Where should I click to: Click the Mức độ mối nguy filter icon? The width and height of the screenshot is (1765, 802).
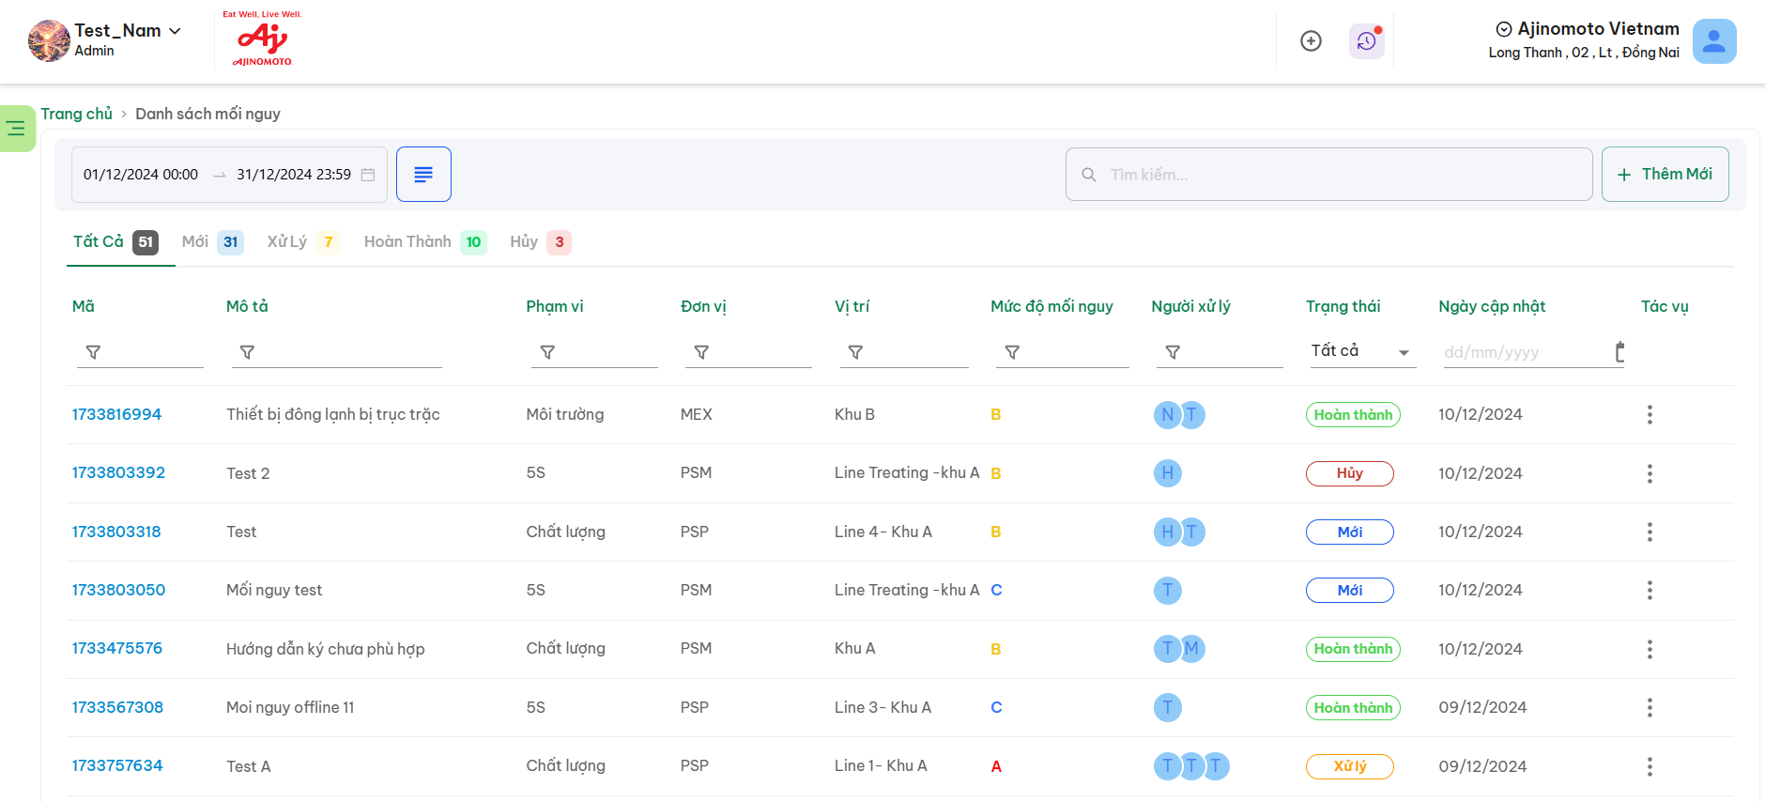pyautogui.click(x=1012, y=352)
